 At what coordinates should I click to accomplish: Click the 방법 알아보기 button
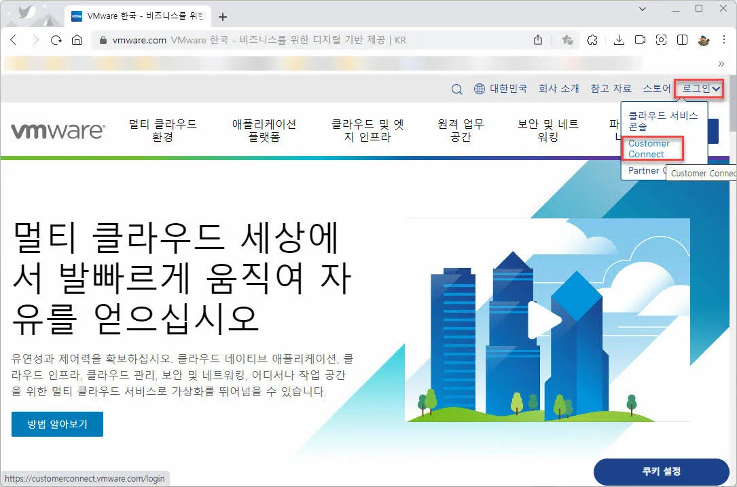(57, 424)
